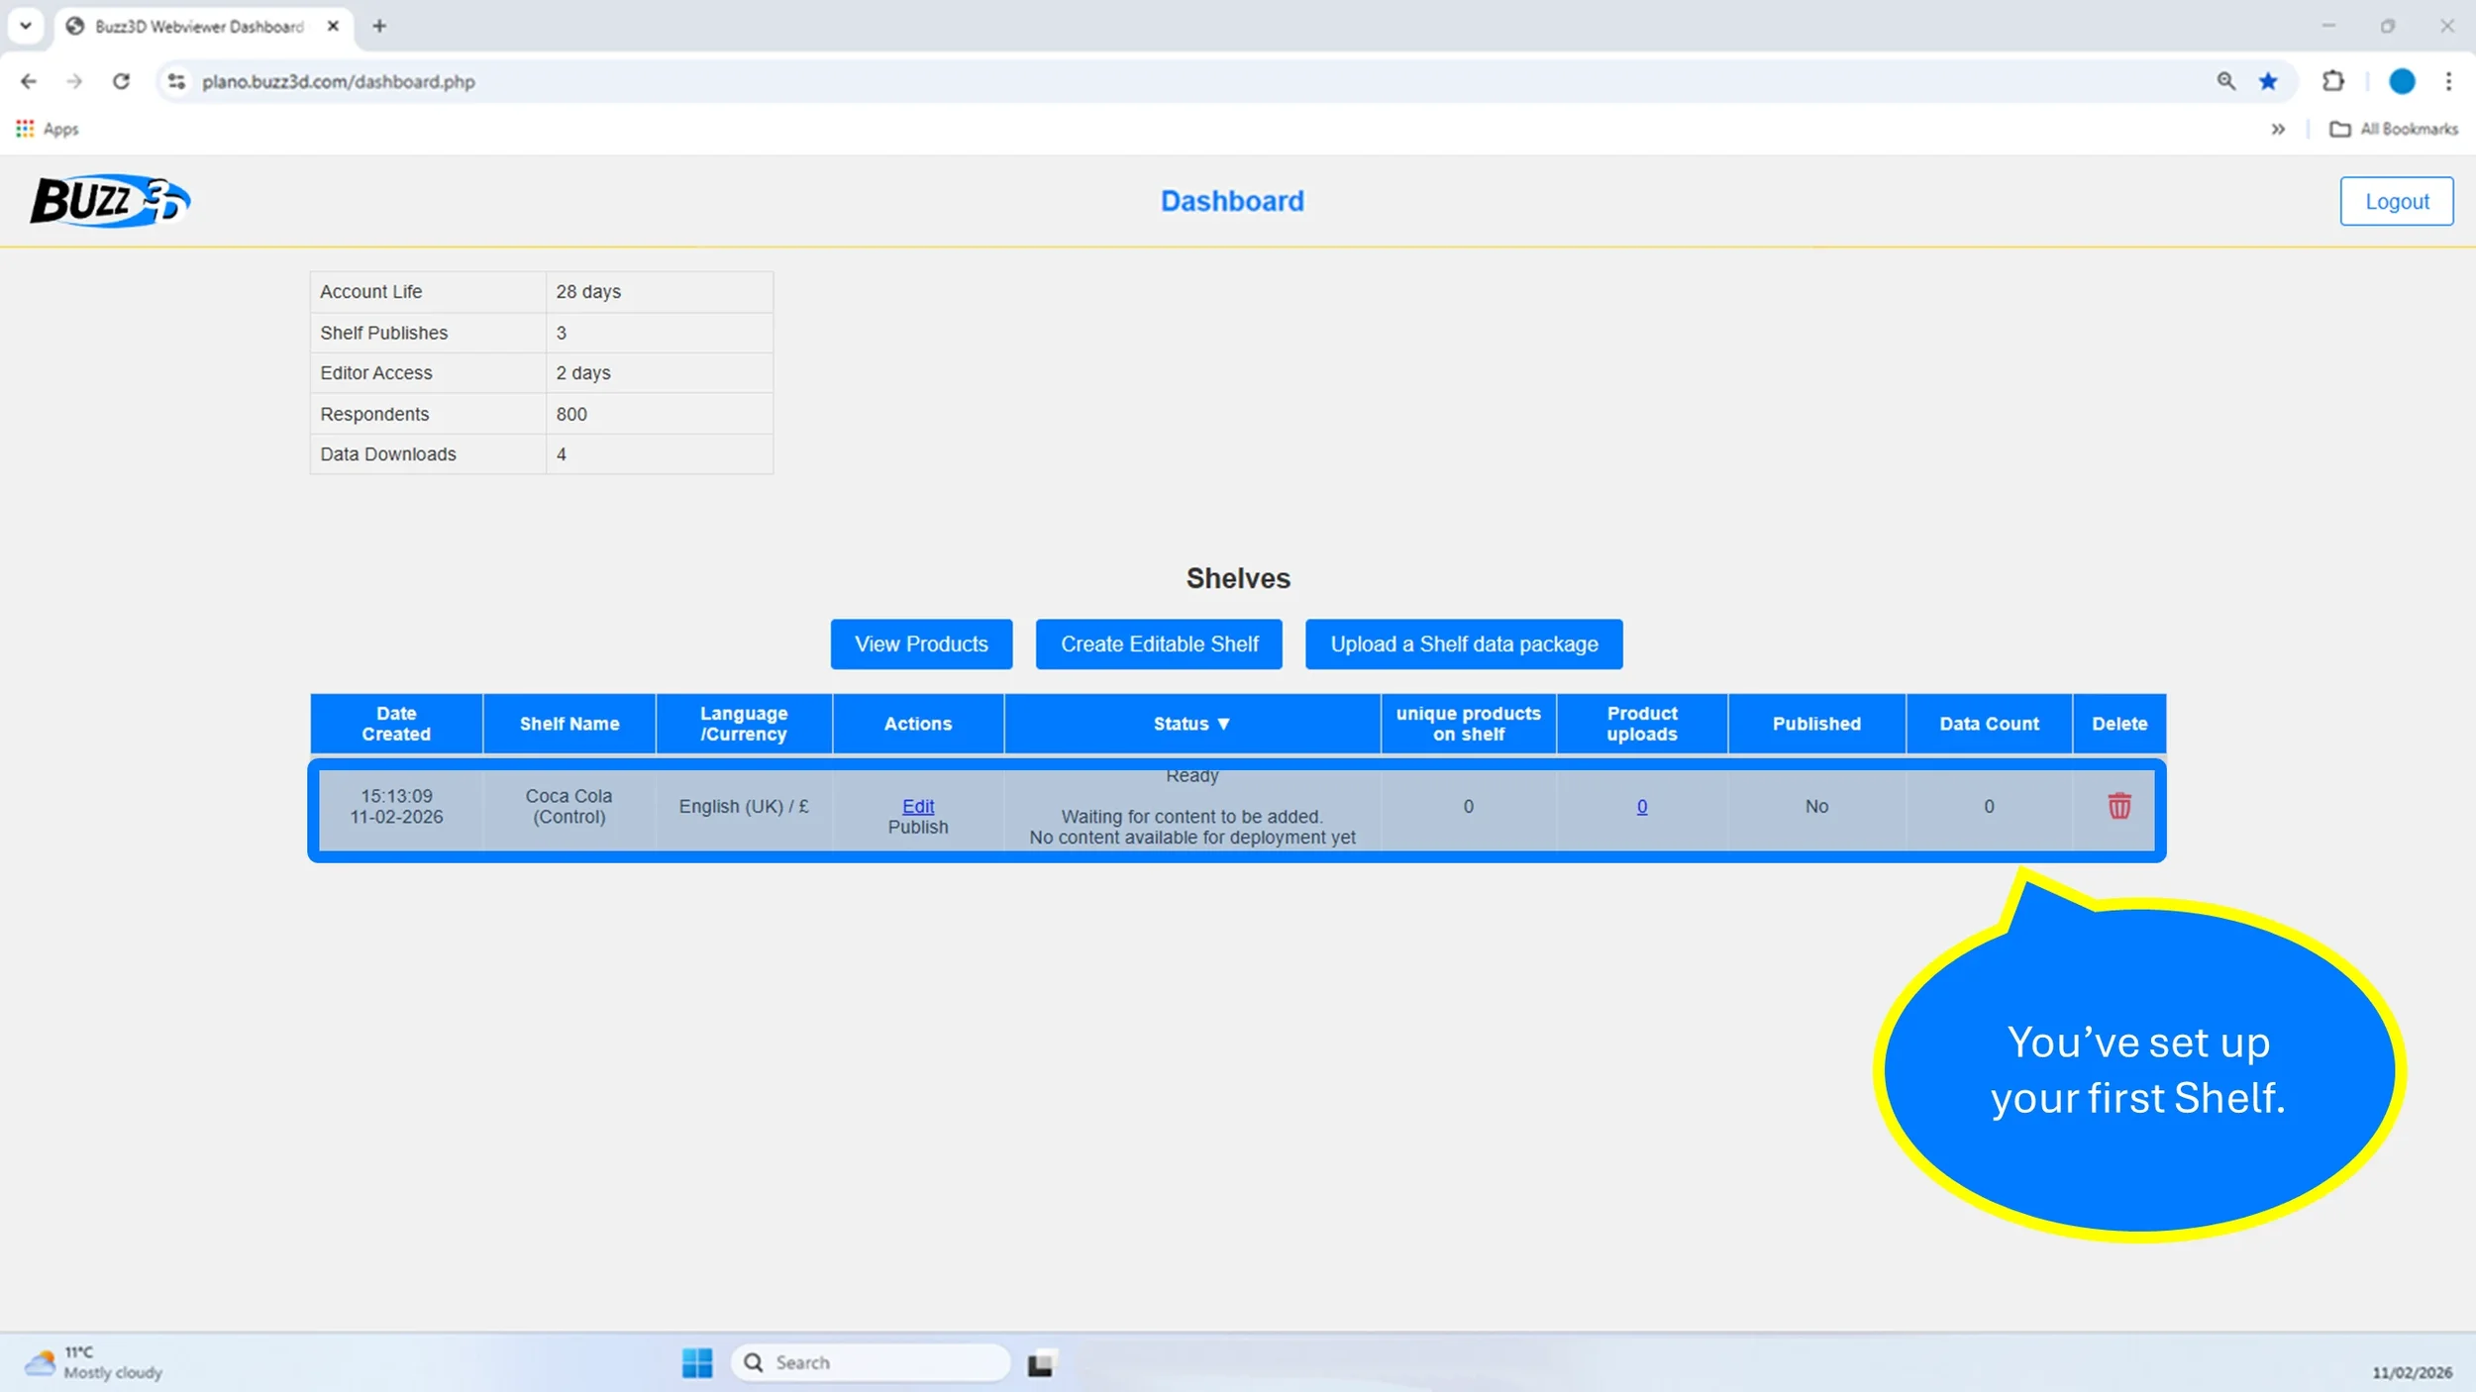Click the browser reload icon

(x=121, y=81)
